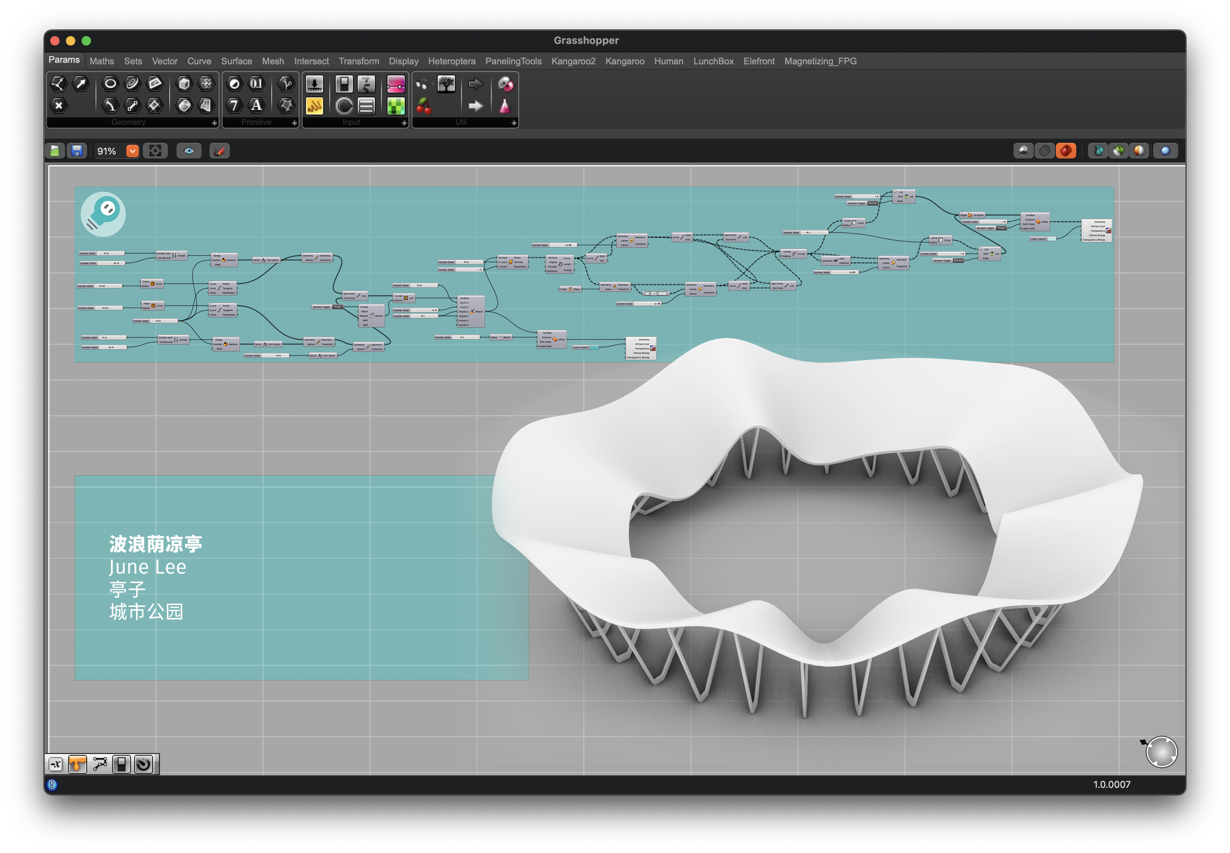
Task: Select the Cherry Picker util icon
Action: coord(424,106)
